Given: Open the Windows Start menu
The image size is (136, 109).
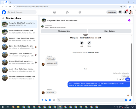Looking at the screenshot, I should 2,107.
